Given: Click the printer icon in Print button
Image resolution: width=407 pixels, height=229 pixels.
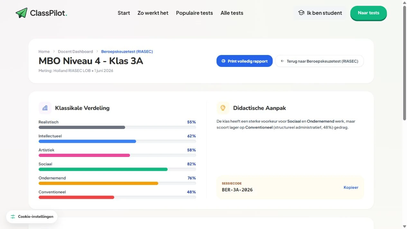Looking at the screenshot, I should (223, 61).
